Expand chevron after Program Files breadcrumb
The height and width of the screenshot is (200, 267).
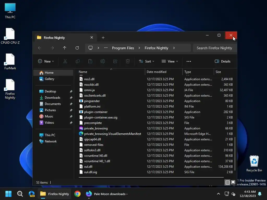(x=139, y=48)
